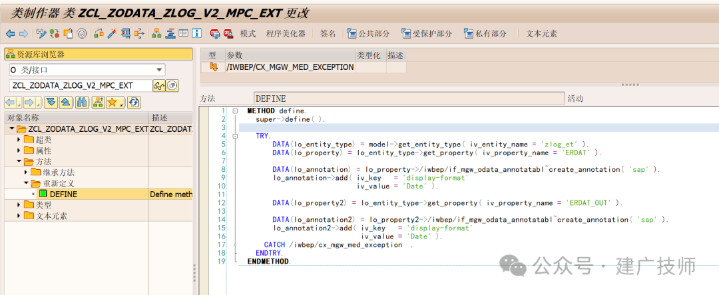This screenshot has height=295, width=719.
Task: Click the Check syntax icon
Action: click(98, 33)
